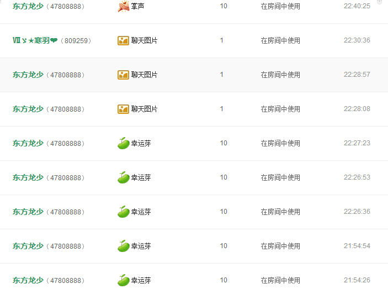
Task: Open the 聊天图片 icon in the 22:28:08 row
Action: [123, 109]
